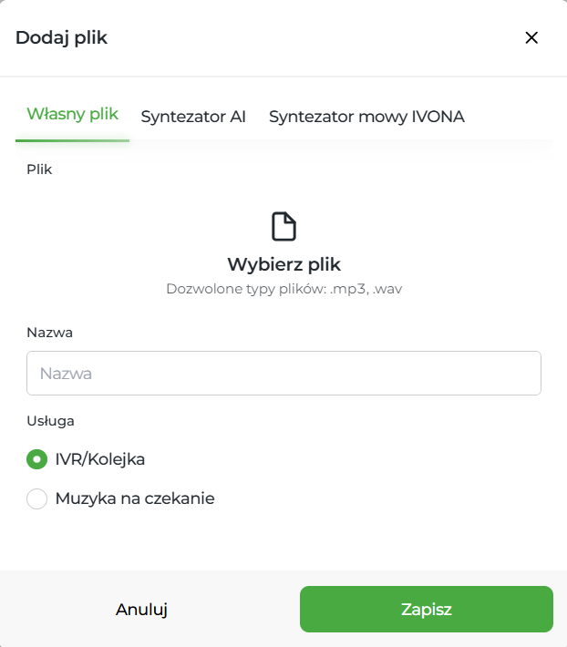
Task: Switch to the Własny plik tab
Action: point(72,115)
